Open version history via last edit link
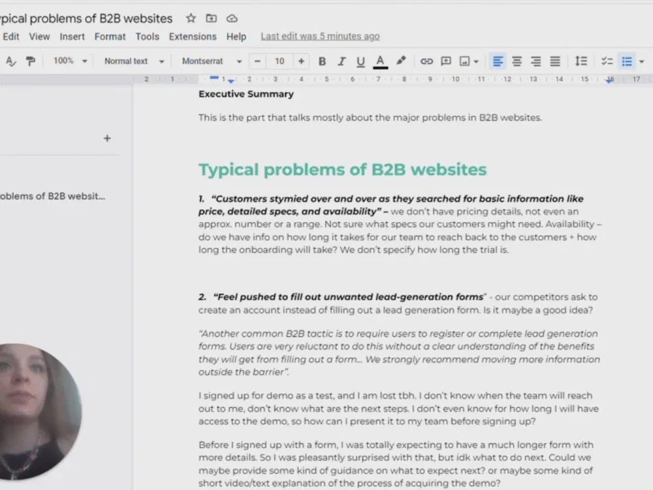Screen dimensions: 653x490 (x=320, y=36)
